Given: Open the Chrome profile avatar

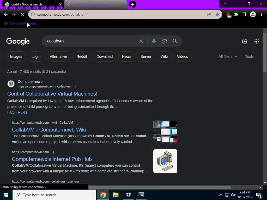Looking at the screenshot, I should coord(253,15).
